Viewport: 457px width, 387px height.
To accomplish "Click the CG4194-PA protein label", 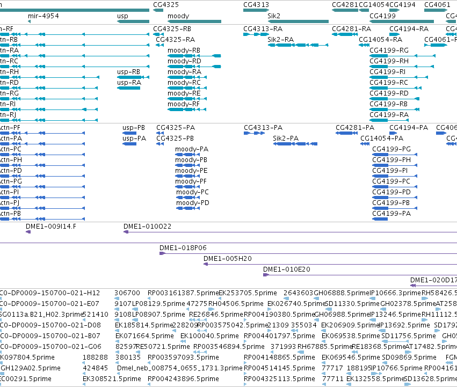I will (x=409, y=128).
